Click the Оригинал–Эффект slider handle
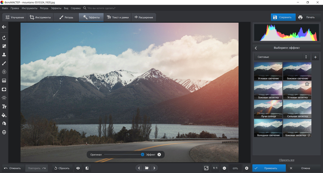The image size is (323, 173). click(143, 154)
